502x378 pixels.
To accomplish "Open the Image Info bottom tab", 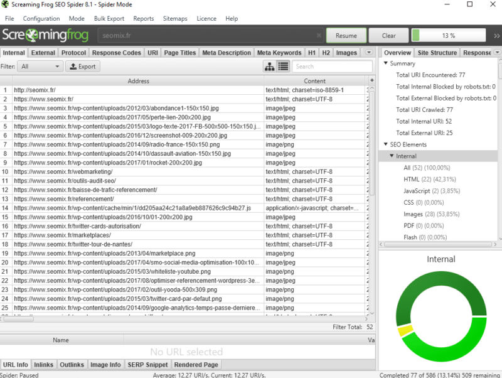I will (x=105, y=365).
